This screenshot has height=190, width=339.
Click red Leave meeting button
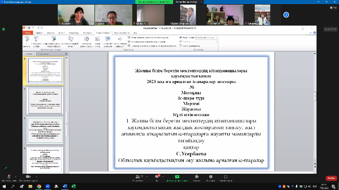(x=331, y=178)
